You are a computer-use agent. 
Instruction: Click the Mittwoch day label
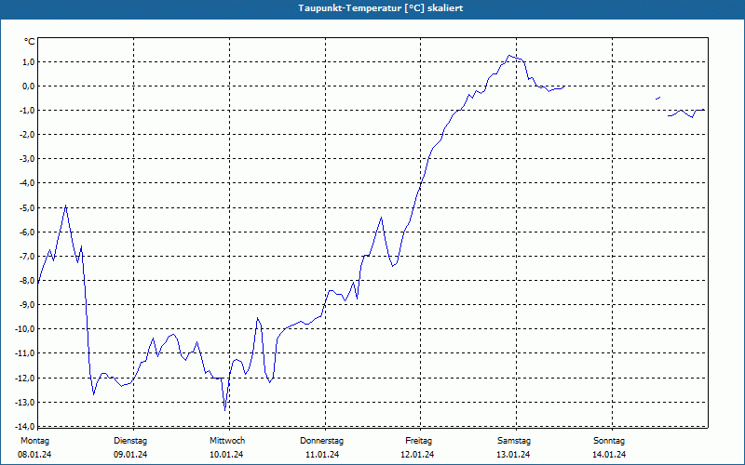tap(227, 441)
